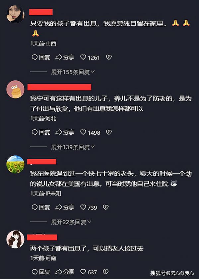Open the first commenter's selfie avatar
Screen dimensions: 199x279
click(16, 14)
